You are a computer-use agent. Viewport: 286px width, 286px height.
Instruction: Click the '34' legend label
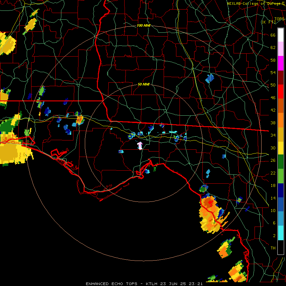click(x=273, y=135)
